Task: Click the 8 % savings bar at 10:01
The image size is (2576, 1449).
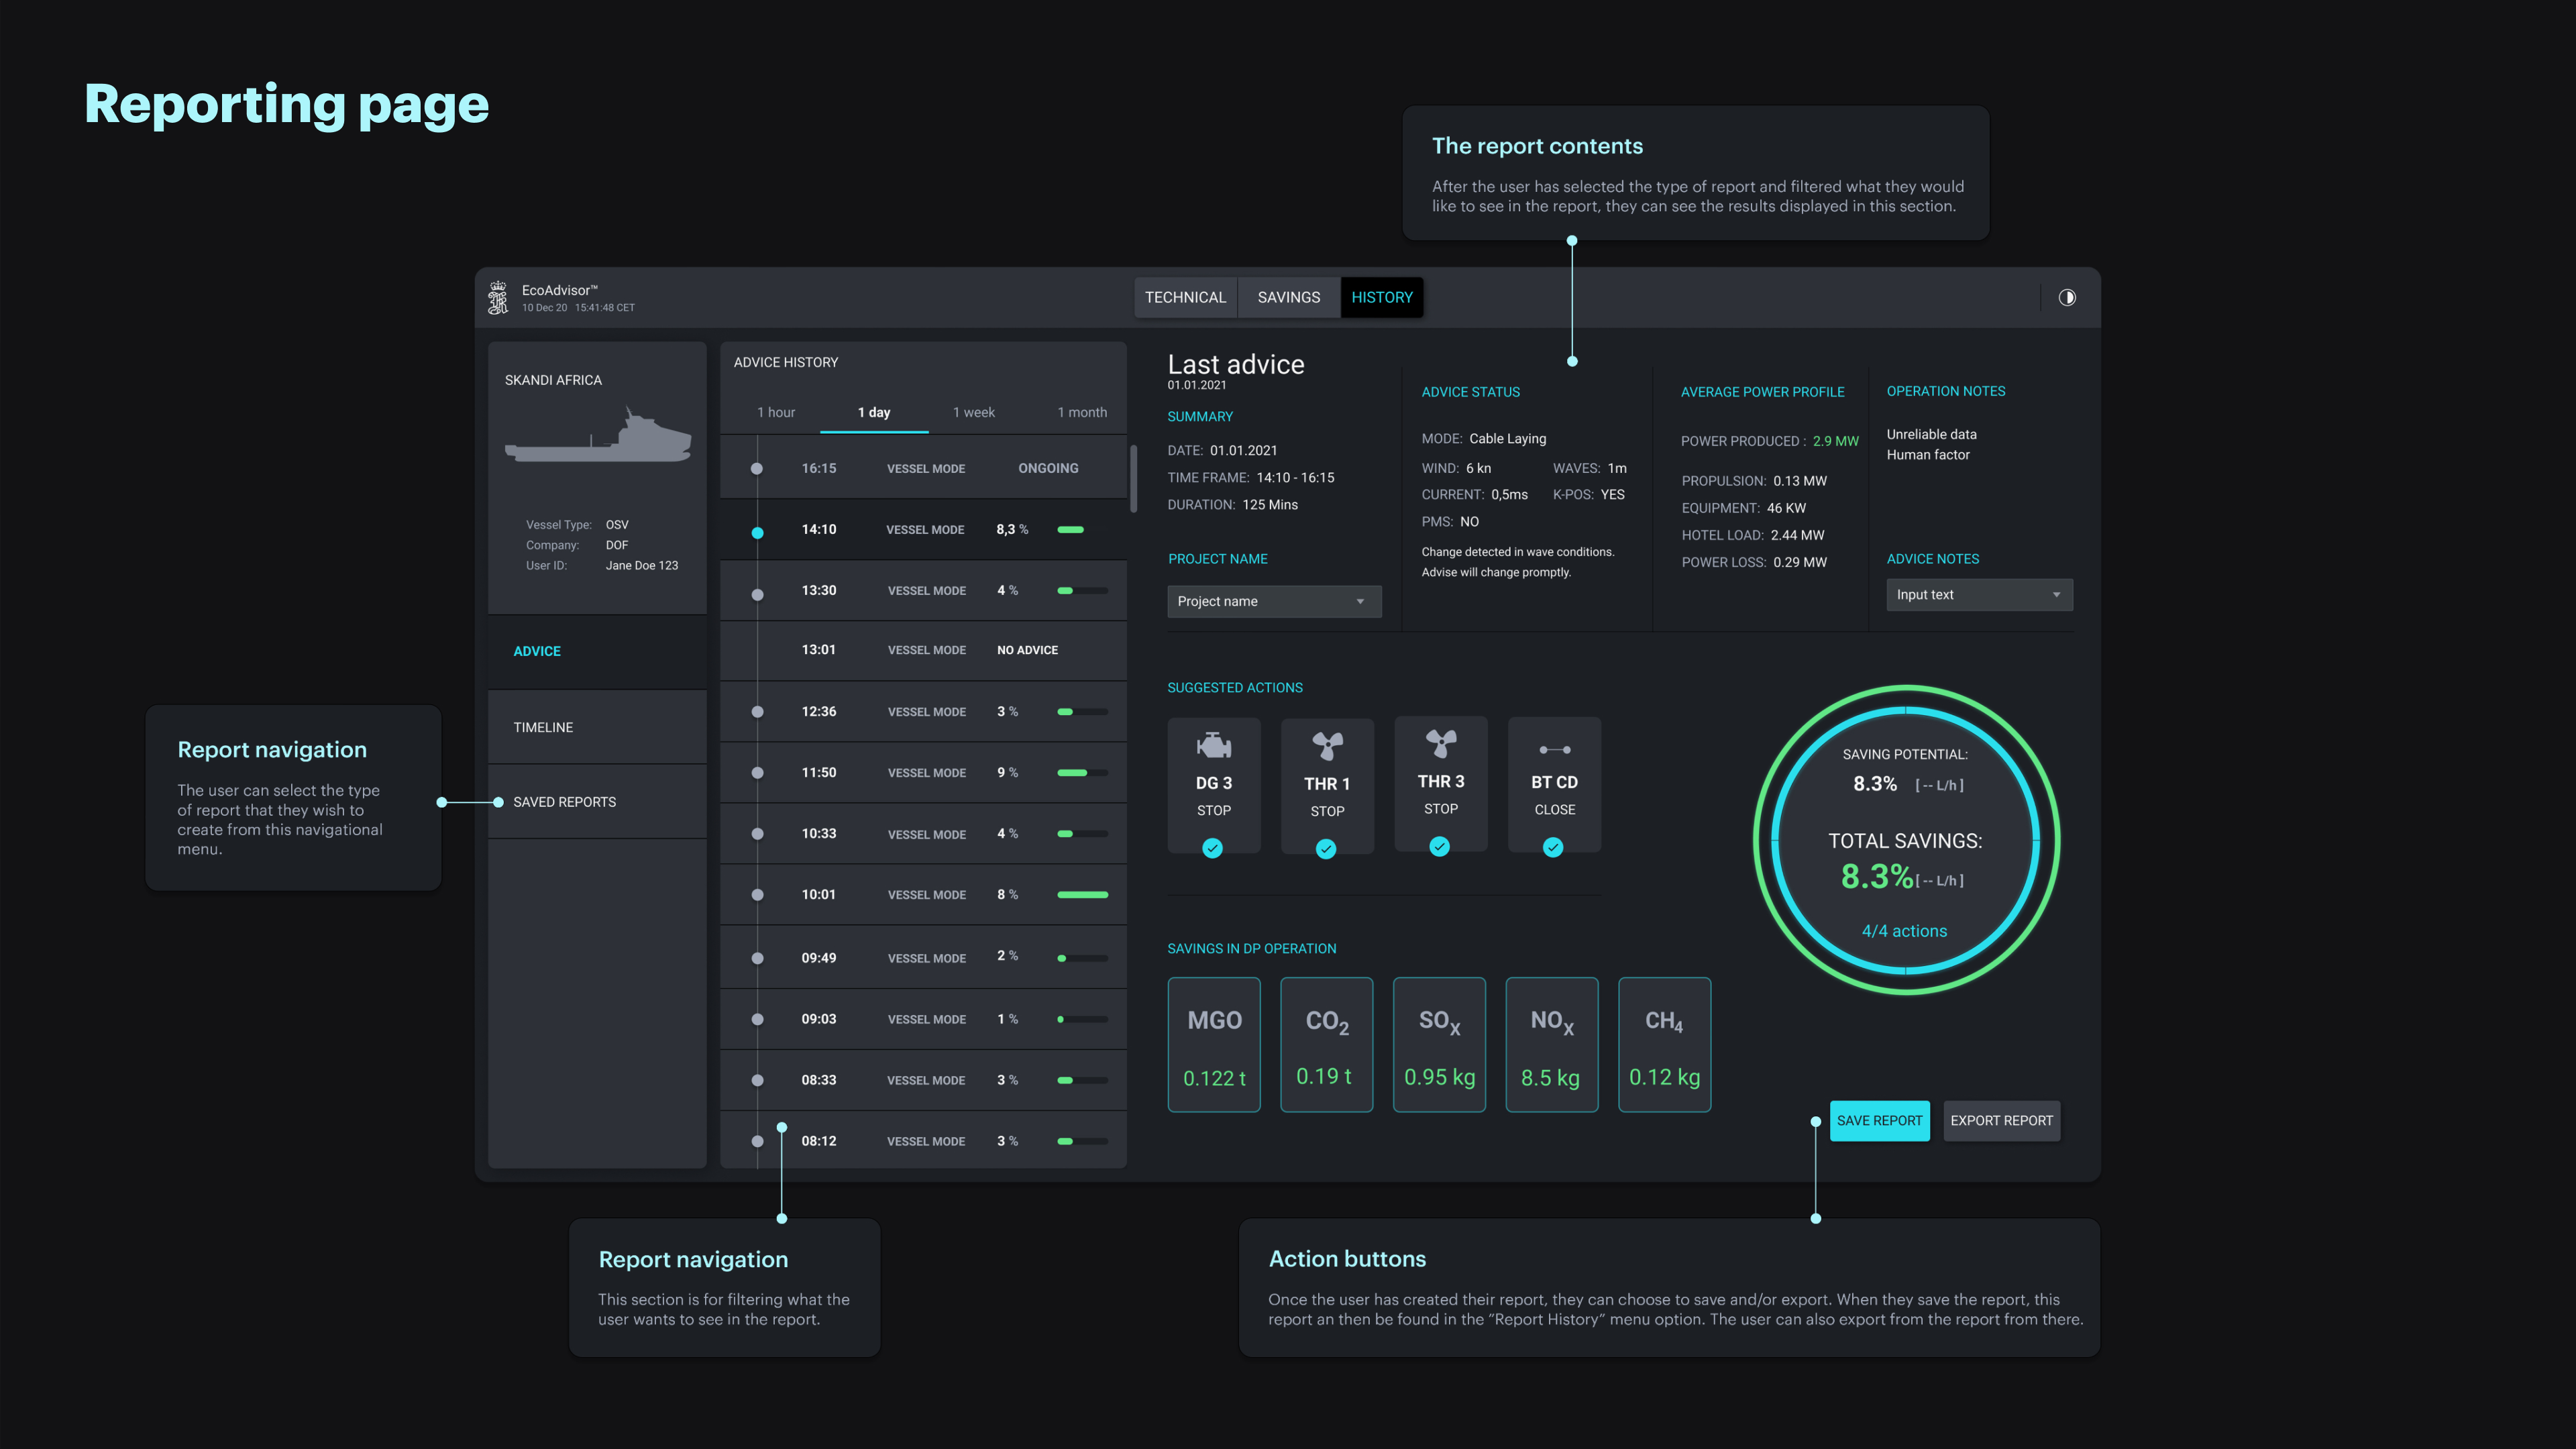Action: (1083, 895)
